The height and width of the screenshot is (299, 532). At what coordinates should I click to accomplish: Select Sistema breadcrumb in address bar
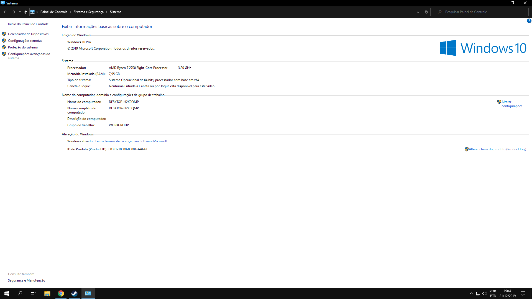[x=116, y=12]
